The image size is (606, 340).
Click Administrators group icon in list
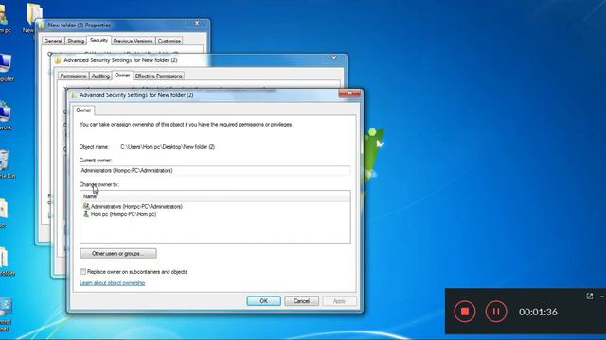coord(86,206)
